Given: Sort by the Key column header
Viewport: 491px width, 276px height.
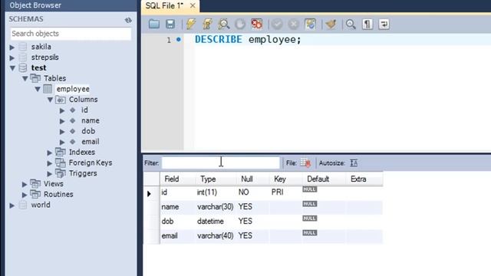Looking at the screenshot, I should point(285,179).
